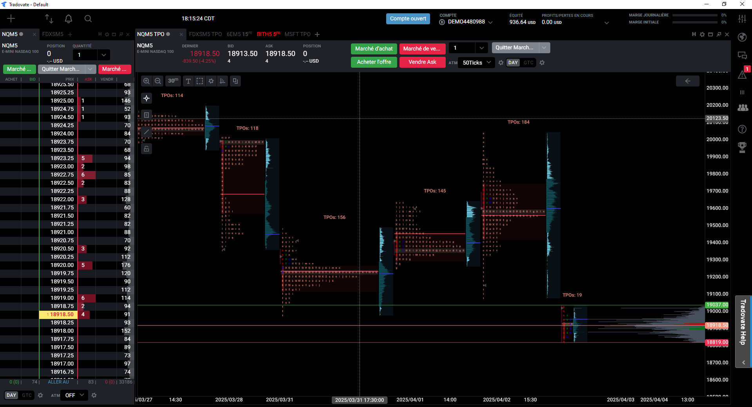752x407 pixels.
Task: Click the zoom in magnifier on chart
Action: [x=146, y=81]
